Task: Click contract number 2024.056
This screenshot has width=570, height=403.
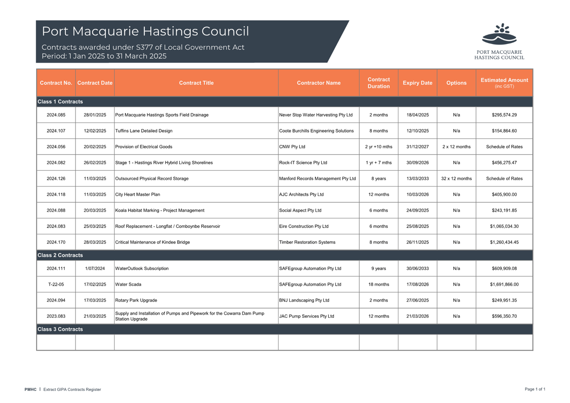Action: pos(56,147)
